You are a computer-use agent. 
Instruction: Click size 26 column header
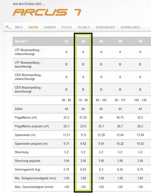coord(101,41)
